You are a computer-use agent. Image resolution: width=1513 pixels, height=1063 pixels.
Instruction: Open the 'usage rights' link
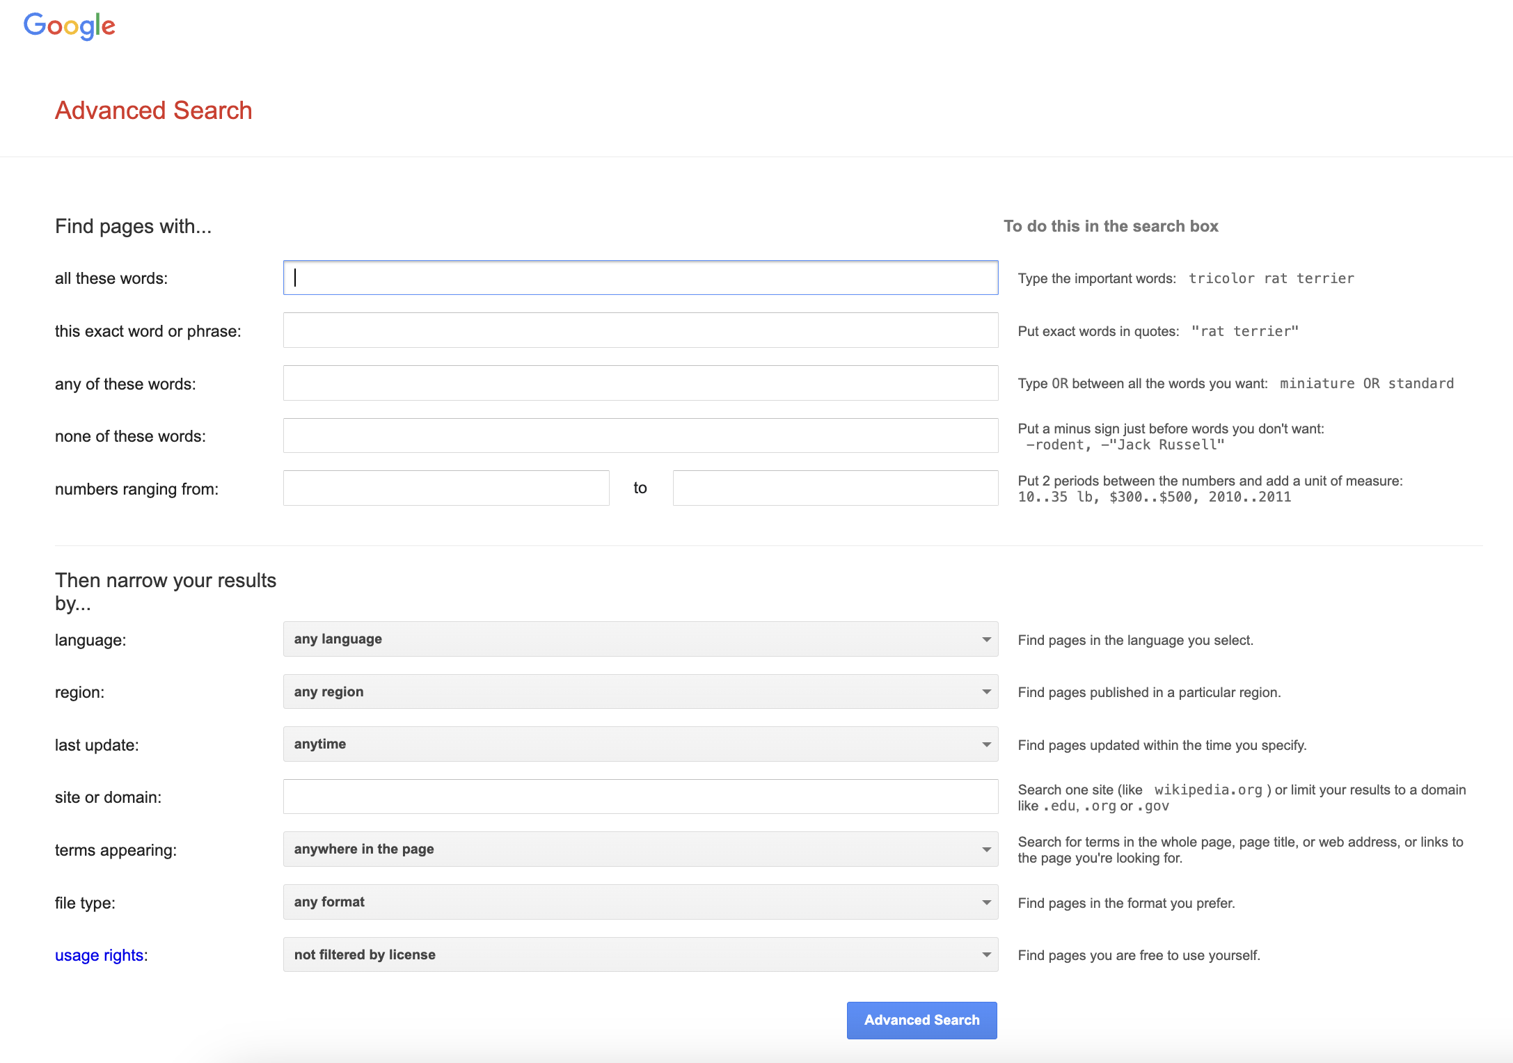pos(100,955)
